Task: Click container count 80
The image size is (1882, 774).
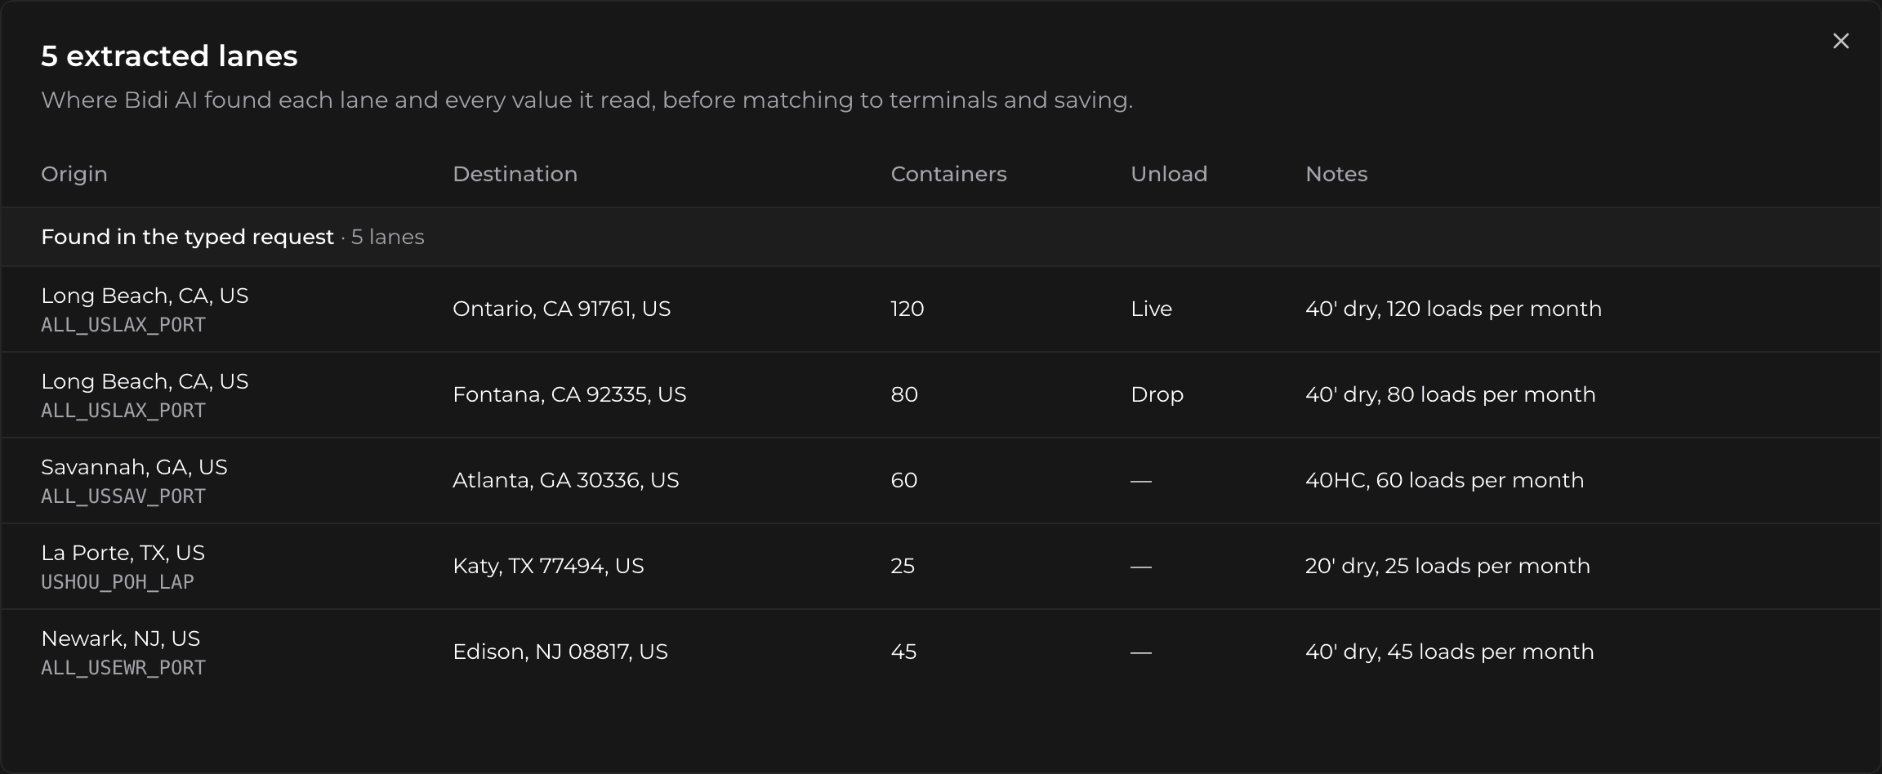Action: pos(904,394)
